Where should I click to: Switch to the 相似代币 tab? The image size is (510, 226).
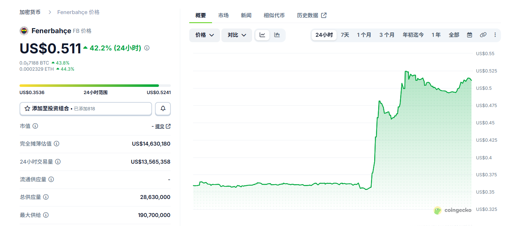pos(274,15)
